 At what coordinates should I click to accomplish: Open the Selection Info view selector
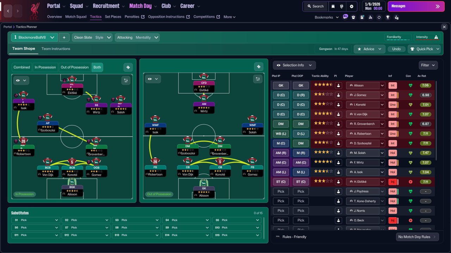pyautogui.click(x=294, y=65)
